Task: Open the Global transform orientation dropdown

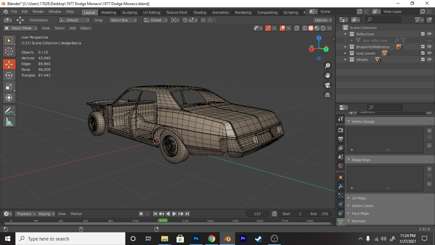Action: click(x=155, y=20)
